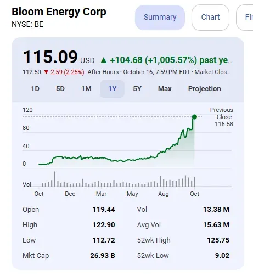Open the partially visible Fin tab

[x=245, y=18]
